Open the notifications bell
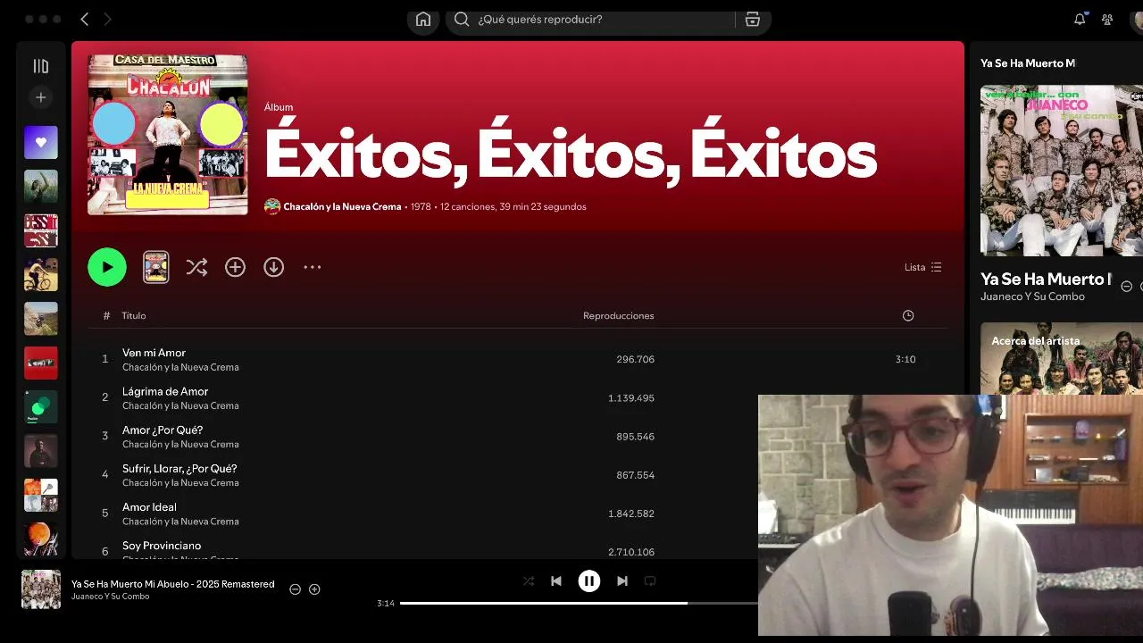The image size is (1143, 643). (x=1080, y=19)
